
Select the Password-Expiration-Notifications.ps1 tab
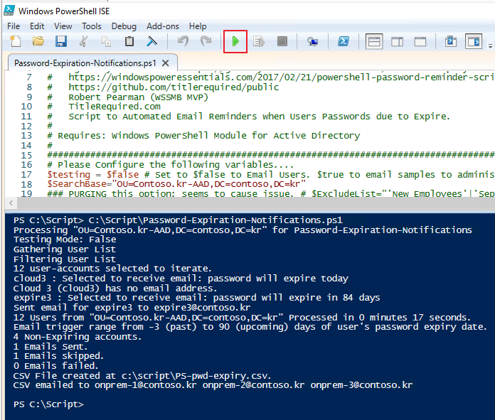pos(85,63)
